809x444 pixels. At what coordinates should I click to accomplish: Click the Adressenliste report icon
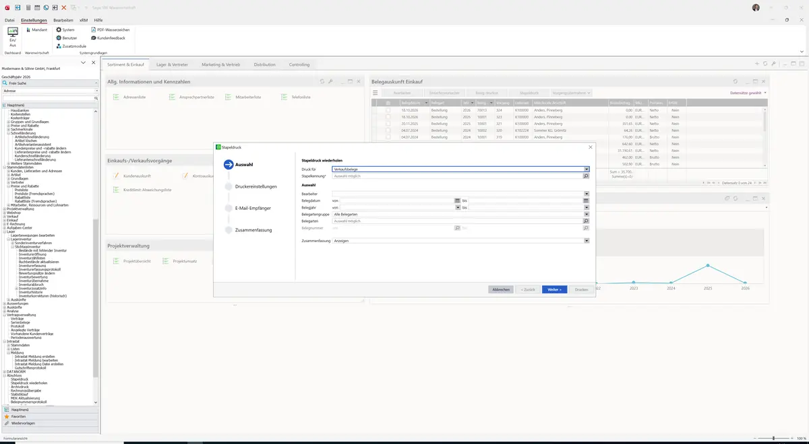pos(116,98)
